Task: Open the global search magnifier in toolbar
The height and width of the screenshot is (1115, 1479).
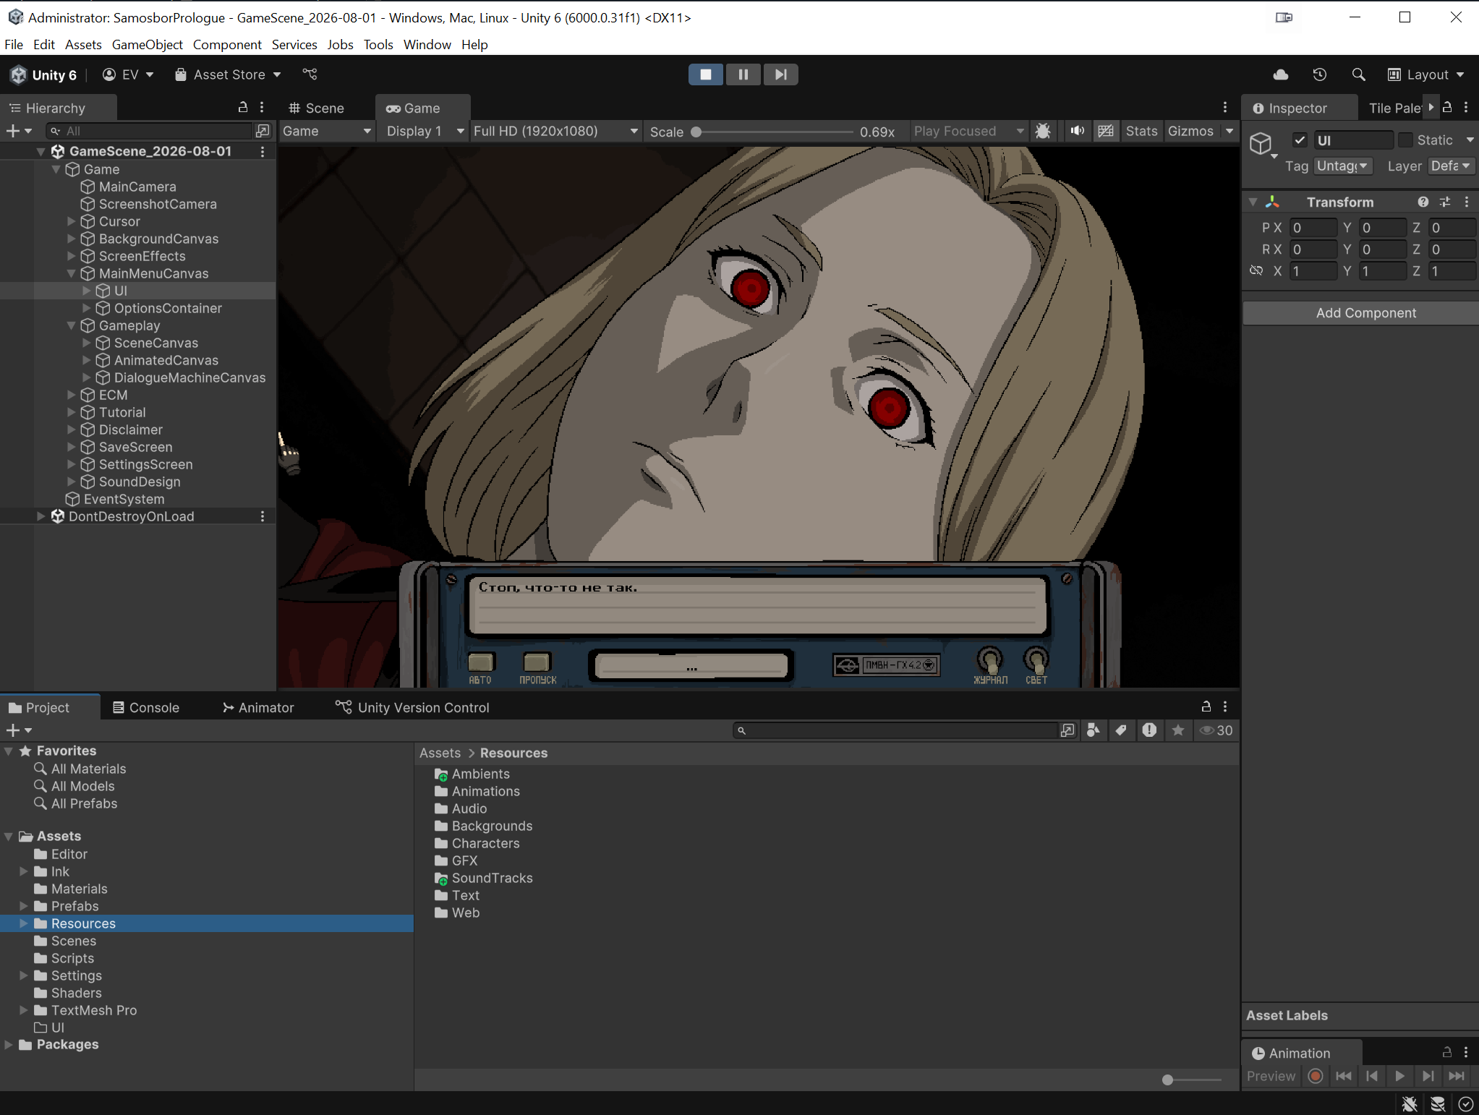Action: (1358, 74)
